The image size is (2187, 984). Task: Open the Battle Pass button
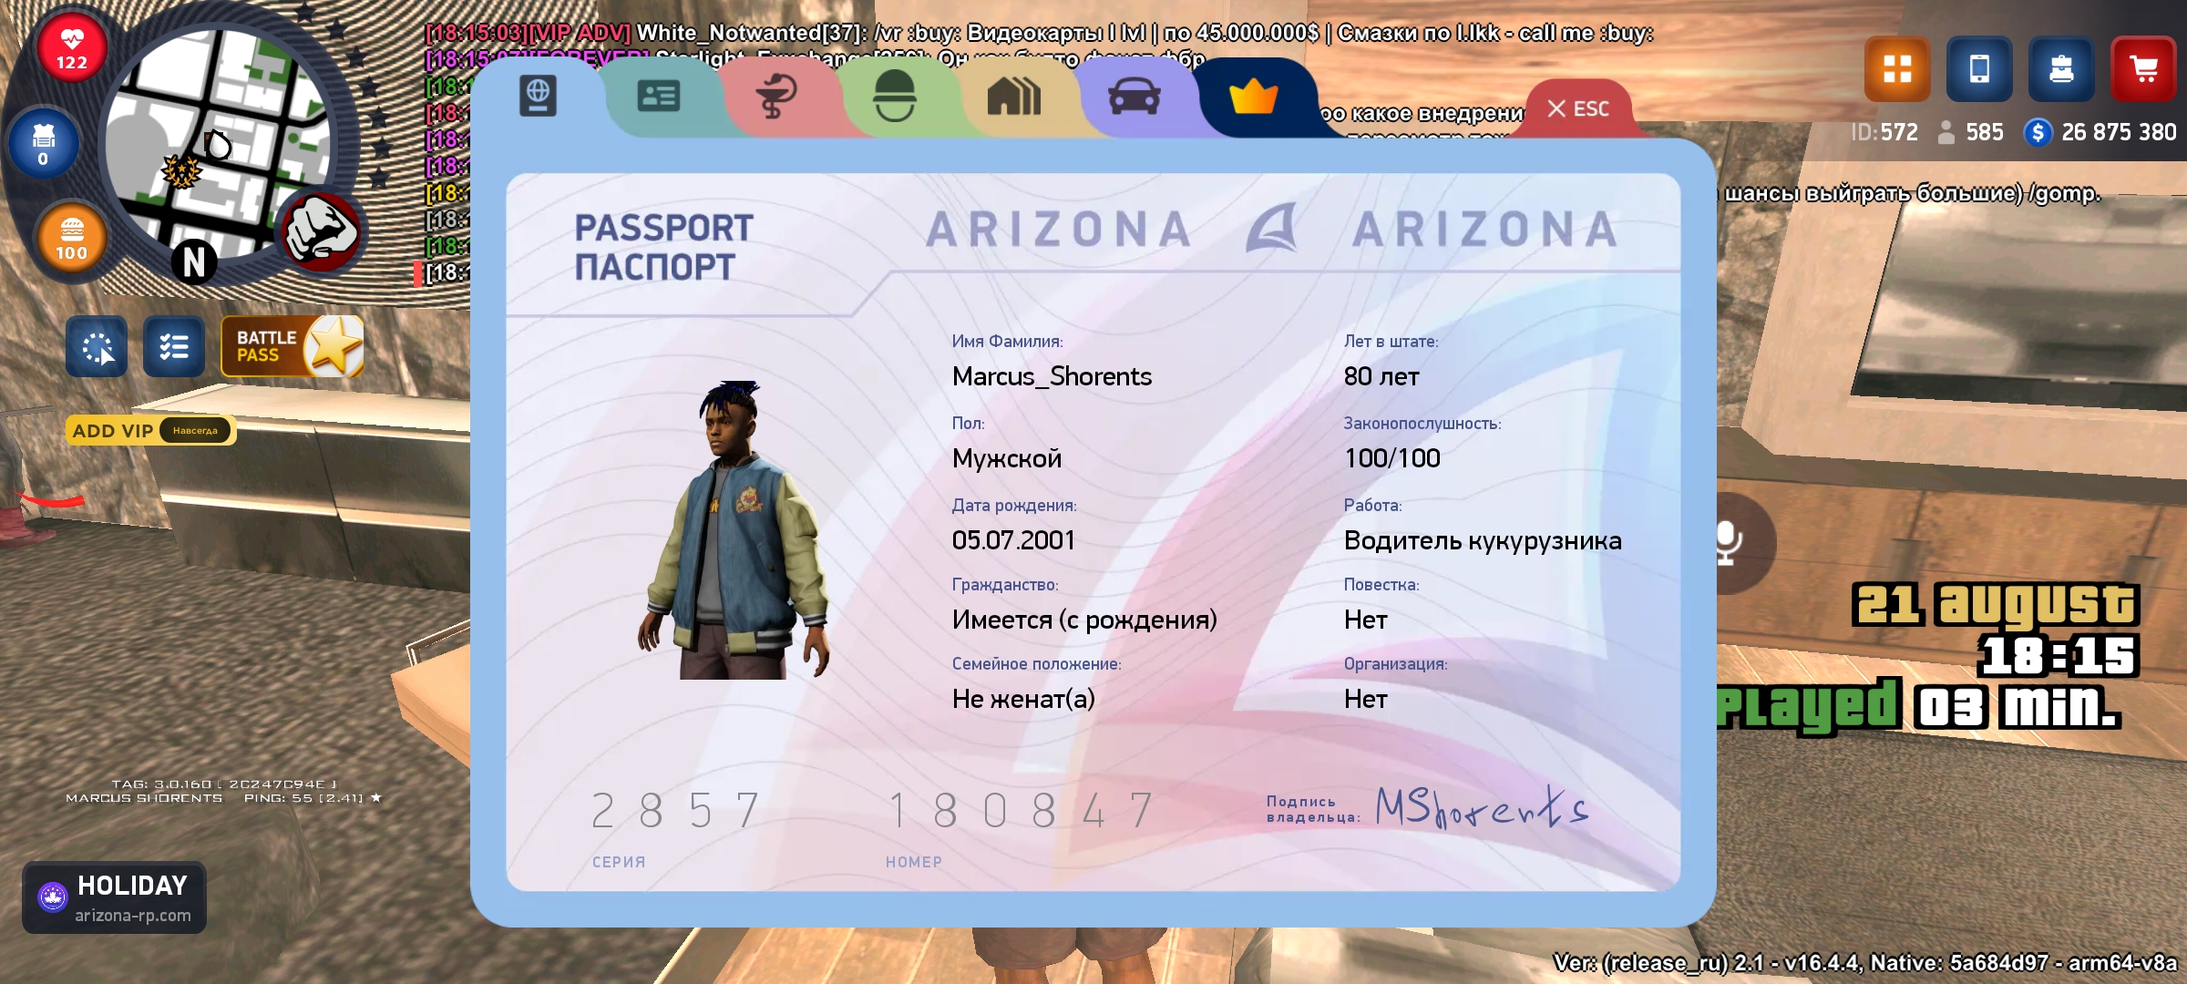(x=293, y=346)
